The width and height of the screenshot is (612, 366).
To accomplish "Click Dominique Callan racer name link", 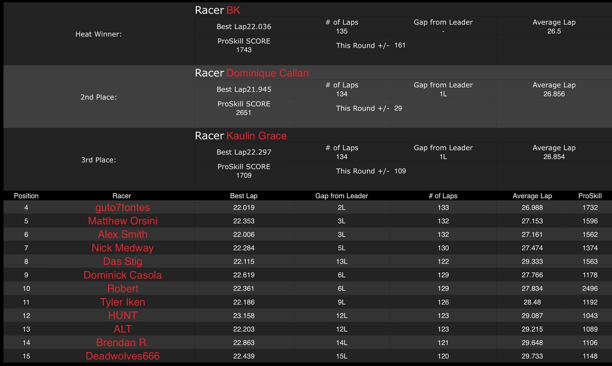I will coord(267,73).
